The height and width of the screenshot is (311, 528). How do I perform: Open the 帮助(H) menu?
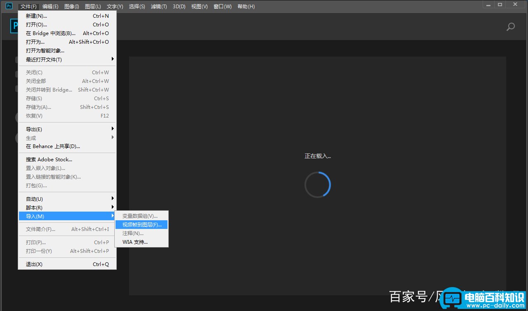pyautogui.click(x=246, y=7)
